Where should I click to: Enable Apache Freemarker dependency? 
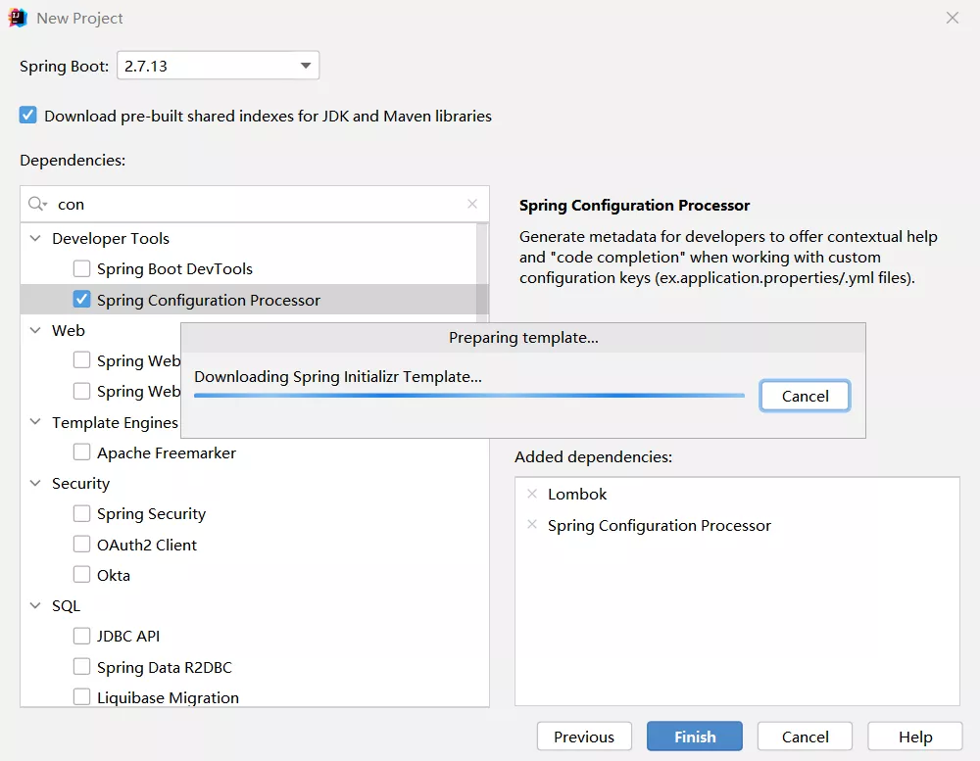pyautogui.click(x=82, y=452)
